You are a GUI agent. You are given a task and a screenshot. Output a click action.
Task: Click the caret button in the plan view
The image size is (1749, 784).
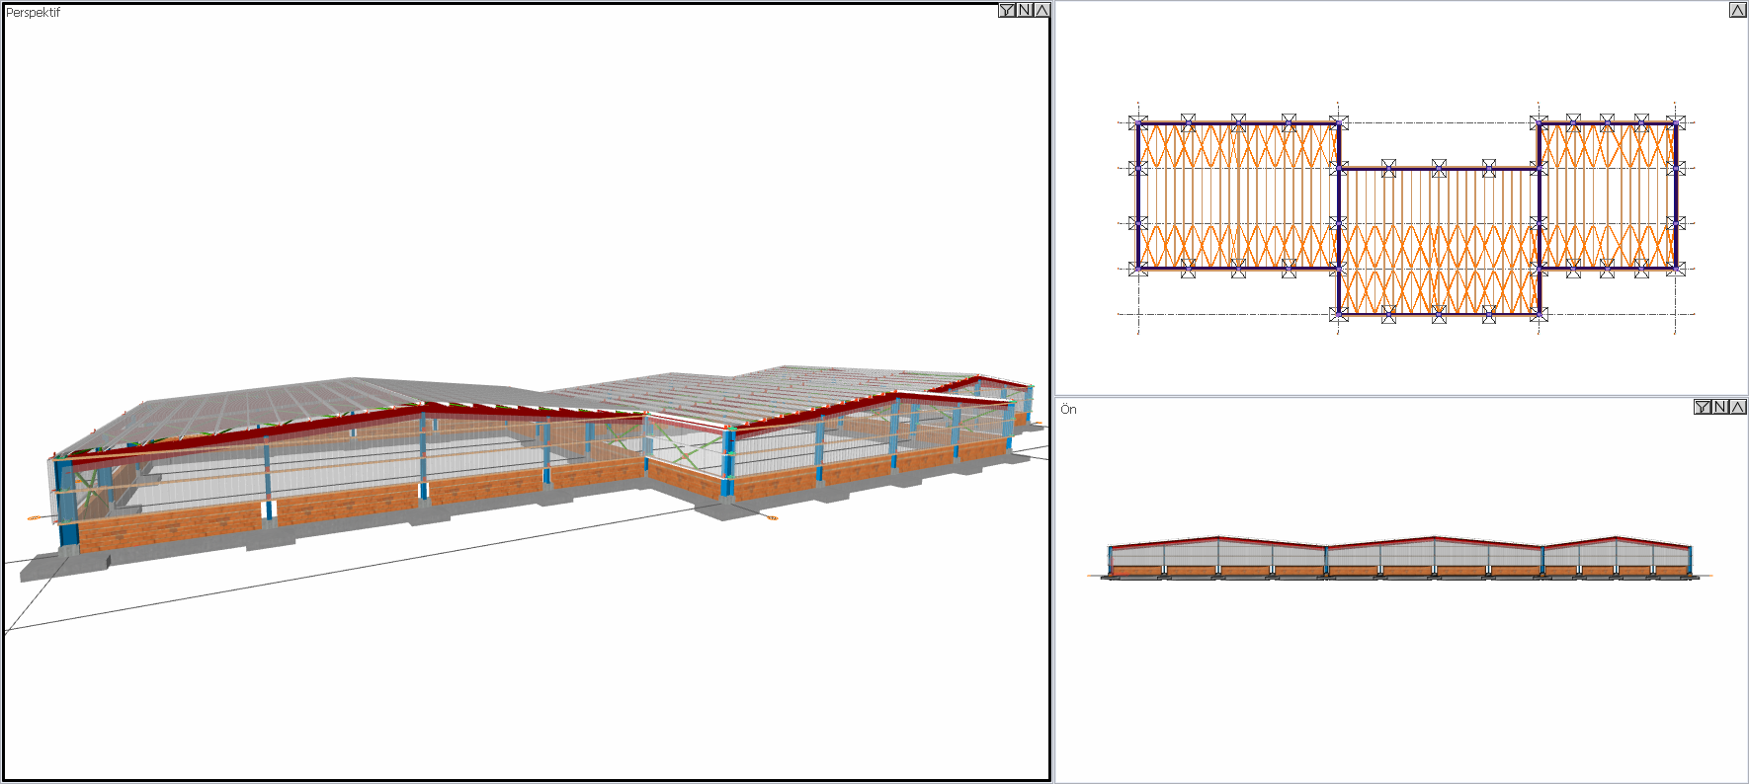click(x=1737, y=10)
